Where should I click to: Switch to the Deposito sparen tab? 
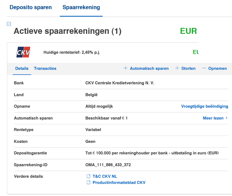[31, 8]
